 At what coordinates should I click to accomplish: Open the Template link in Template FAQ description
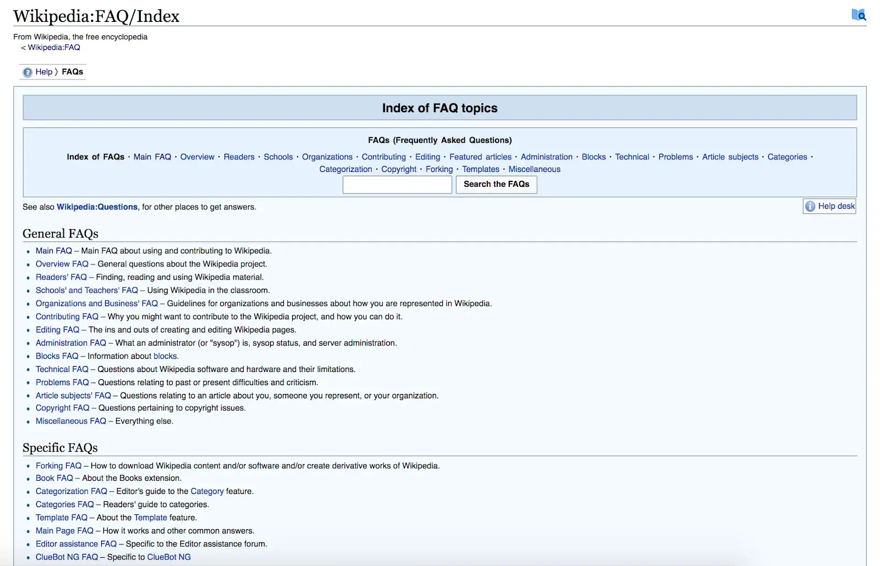150,517
